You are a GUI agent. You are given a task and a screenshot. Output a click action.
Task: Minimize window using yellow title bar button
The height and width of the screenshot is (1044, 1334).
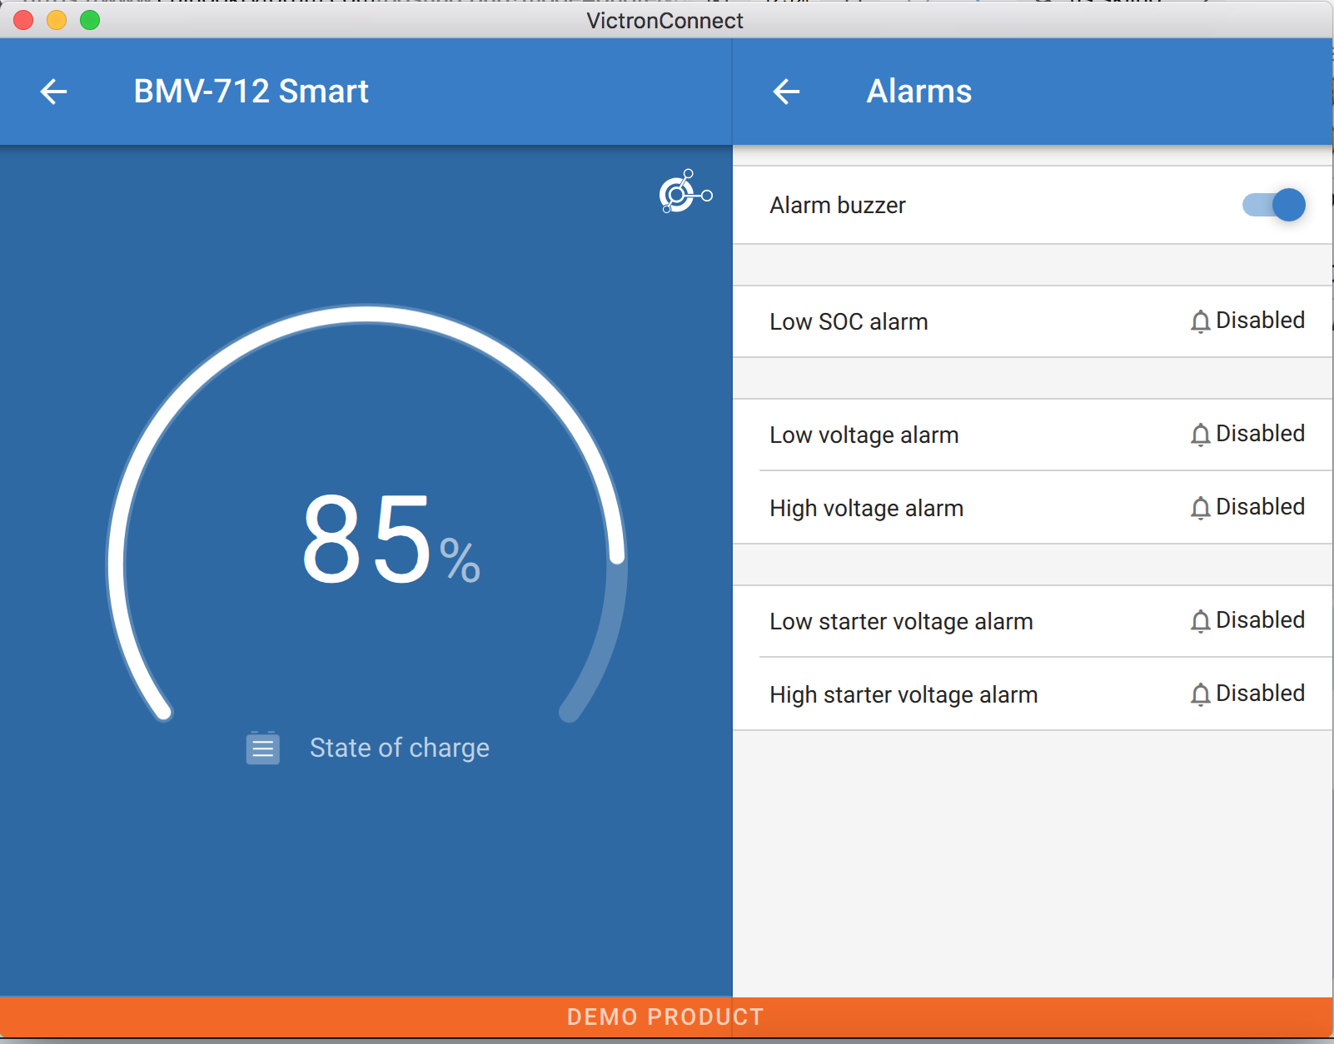(x=57, y=20)
